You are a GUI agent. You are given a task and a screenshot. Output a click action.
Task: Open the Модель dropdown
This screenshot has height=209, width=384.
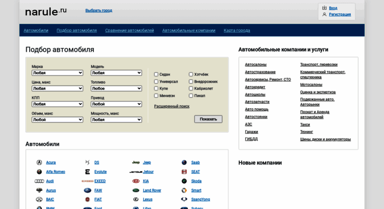pyautogui.click(x=116, y=73)
